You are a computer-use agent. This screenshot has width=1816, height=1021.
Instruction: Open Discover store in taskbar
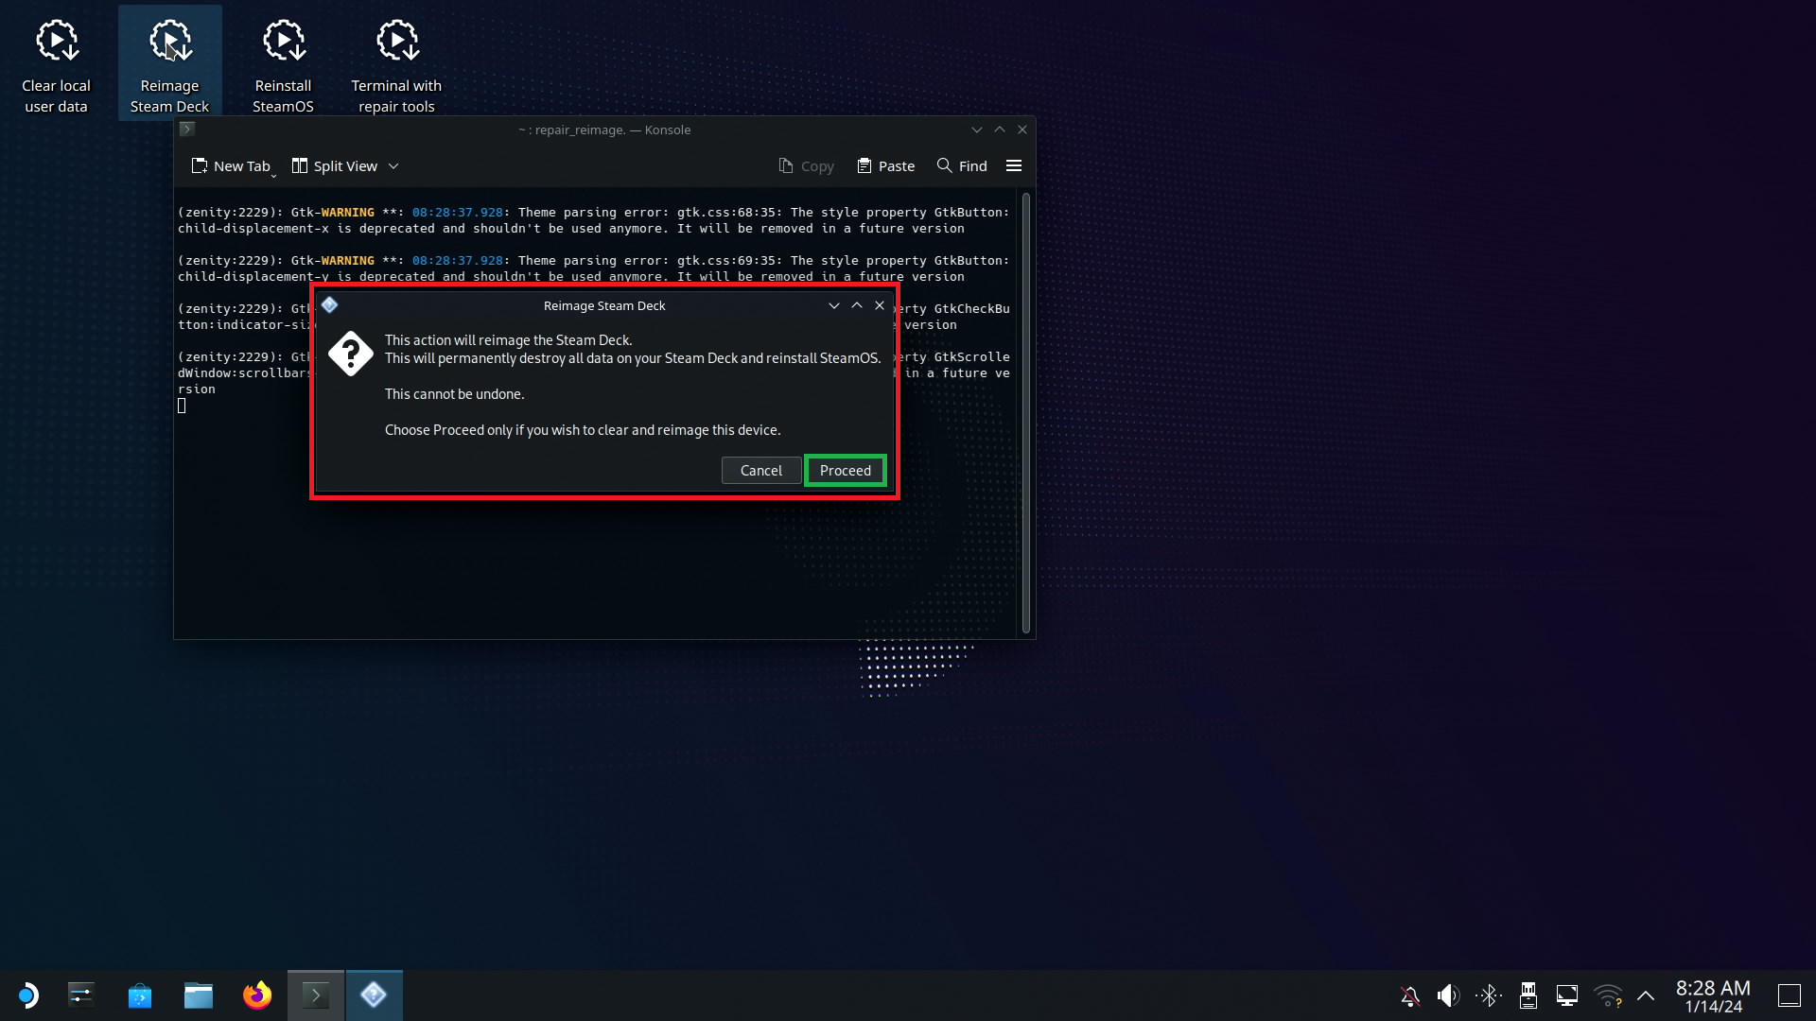click(x=140, y=995)
